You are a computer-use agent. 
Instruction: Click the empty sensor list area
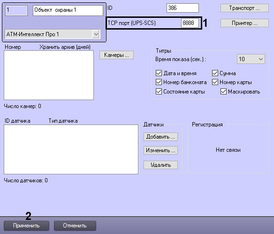pos(71,149)
